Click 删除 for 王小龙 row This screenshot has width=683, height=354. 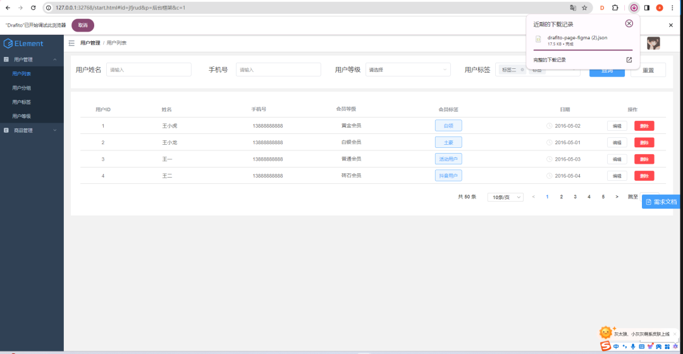coord(644,142)
